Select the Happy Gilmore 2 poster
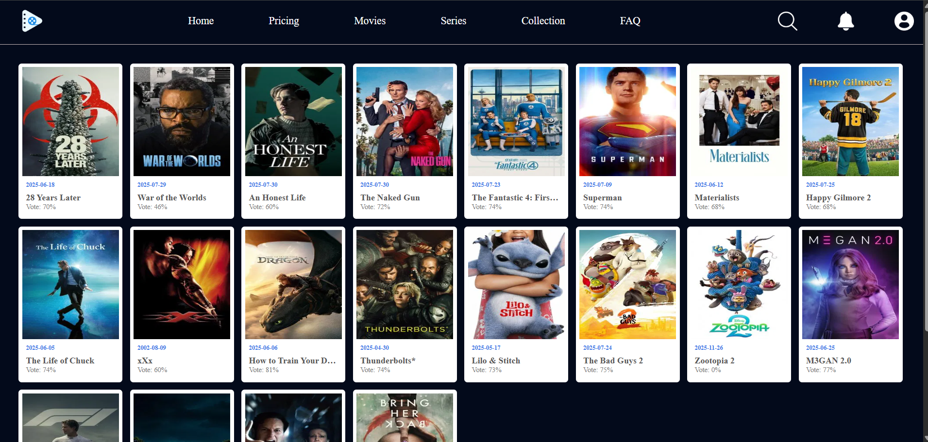Screen dimensions: 928x442 tap(850, 121)
